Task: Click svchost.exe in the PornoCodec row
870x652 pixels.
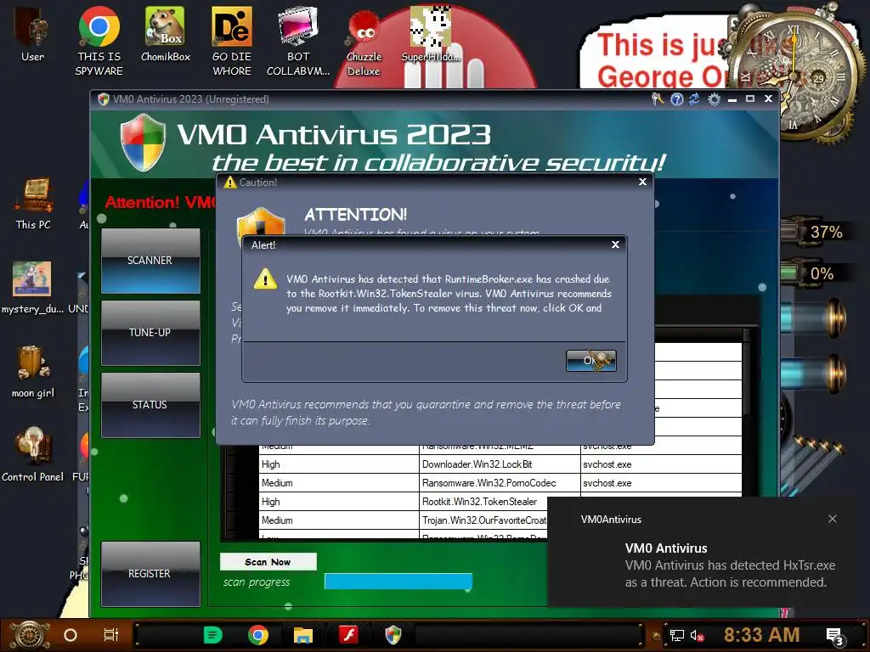Action: click(x=661, y=483)
